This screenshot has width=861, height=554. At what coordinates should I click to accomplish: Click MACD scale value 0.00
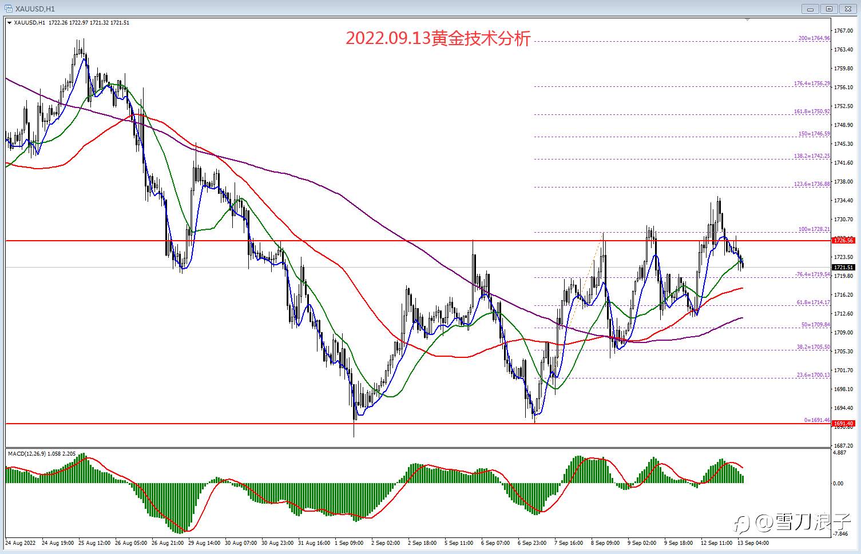pyautogui.click(x=838, y=484)
